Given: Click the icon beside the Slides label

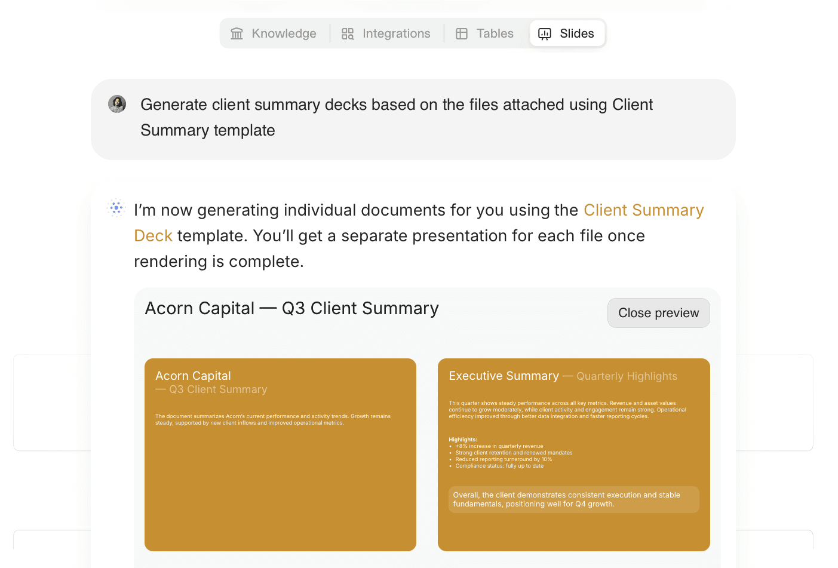Looking at the screenshot, I should point(544,34).
